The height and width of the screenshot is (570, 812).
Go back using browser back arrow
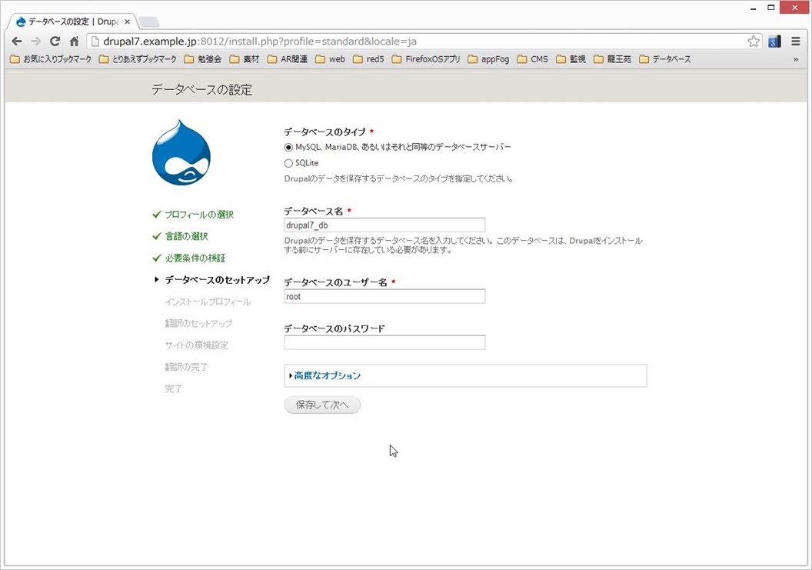tap(17, 42)
